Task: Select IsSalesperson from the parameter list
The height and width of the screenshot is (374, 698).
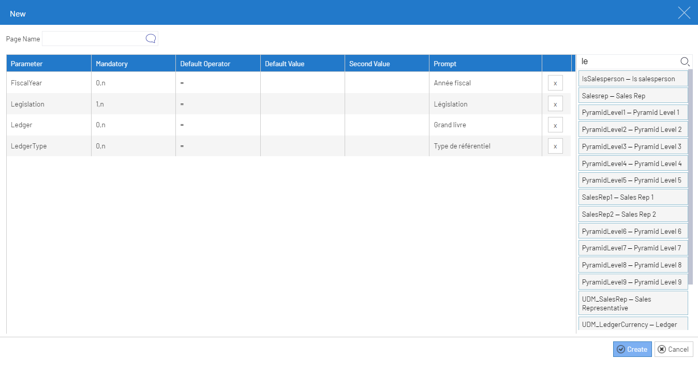Action: point(633,78)
